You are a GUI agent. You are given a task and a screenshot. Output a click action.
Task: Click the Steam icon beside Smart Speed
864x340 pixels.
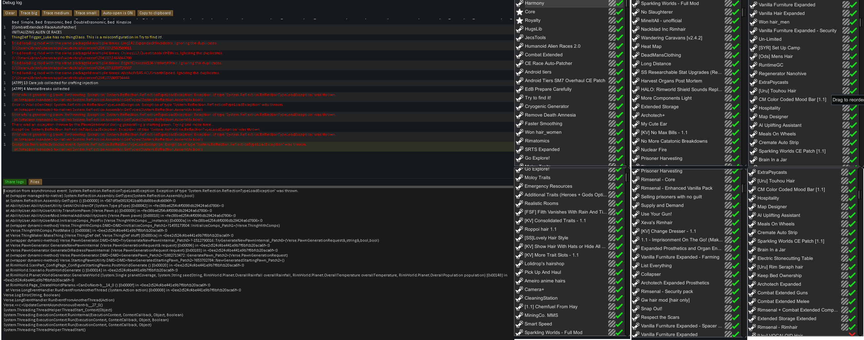(519, 324)
